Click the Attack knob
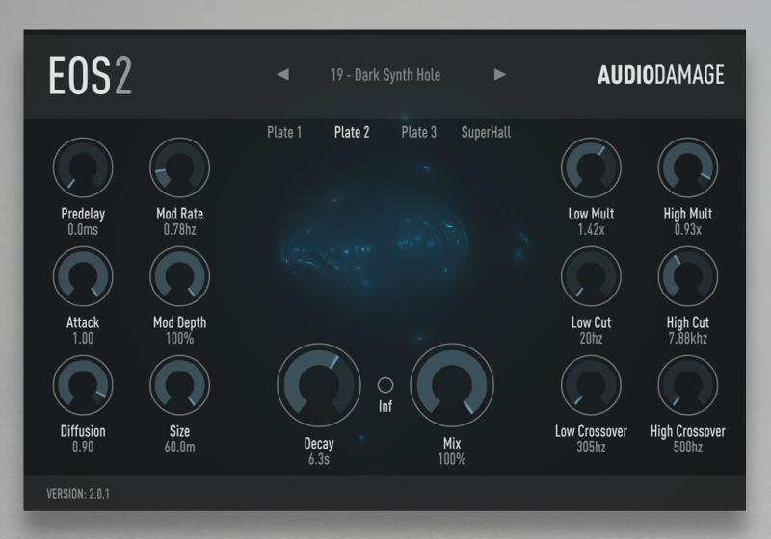The image size is (771, 539). click(83, 276)
